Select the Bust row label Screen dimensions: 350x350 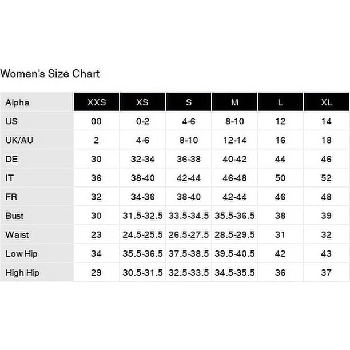(14, 216)
